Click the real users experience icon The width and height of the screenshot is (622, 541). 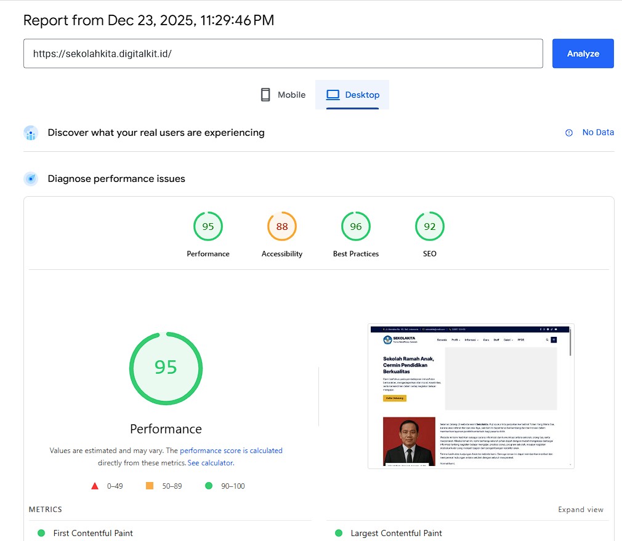[x=31, y=133]
